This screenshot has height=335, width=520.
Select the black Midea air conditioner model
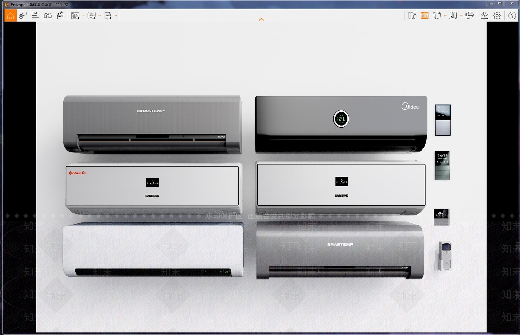[x=341, y=124]
